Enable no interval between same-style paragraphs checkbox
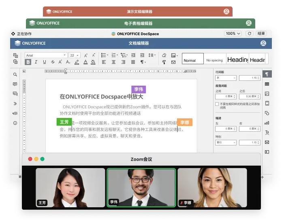 pos(217,104)
